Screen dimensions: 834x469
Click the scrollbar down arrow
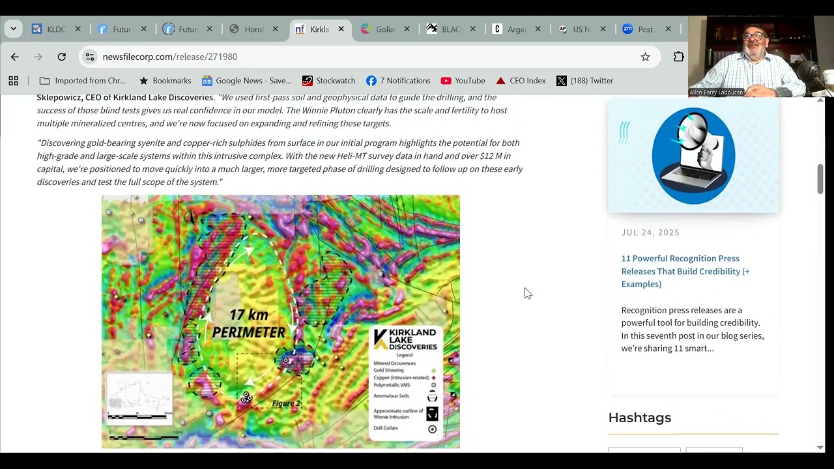(820, 448)
